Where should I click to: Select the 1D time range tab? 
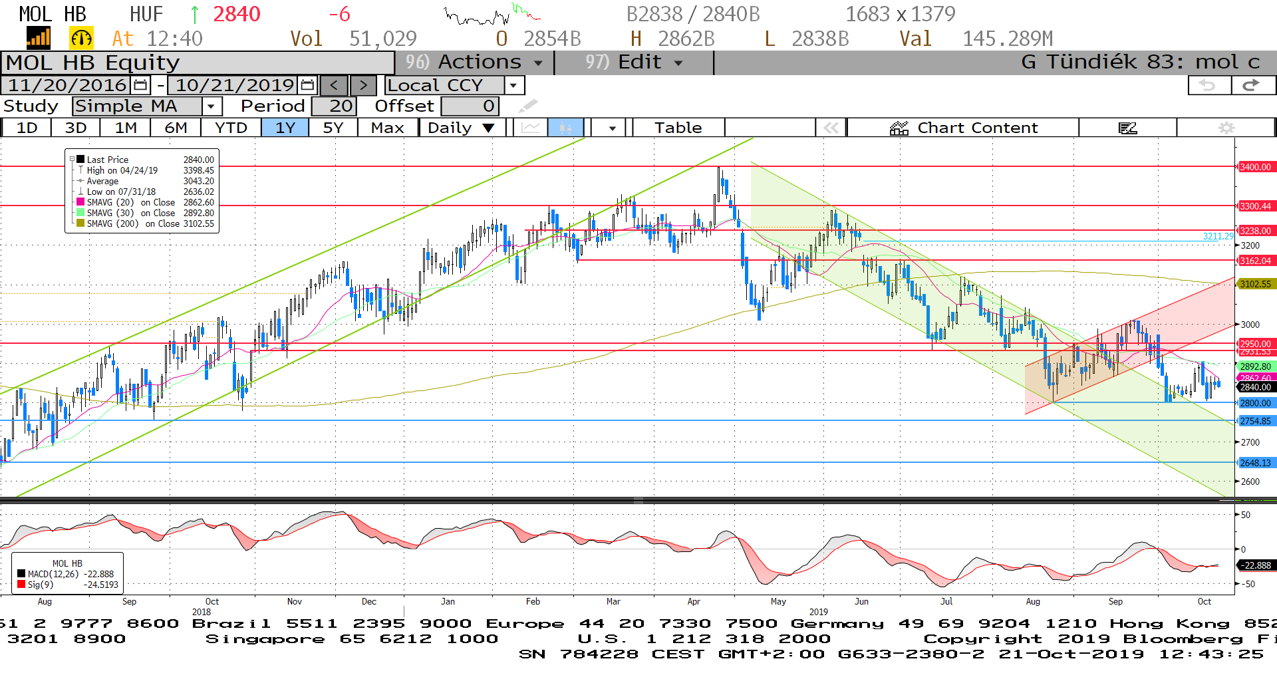[x=27, y=128]
